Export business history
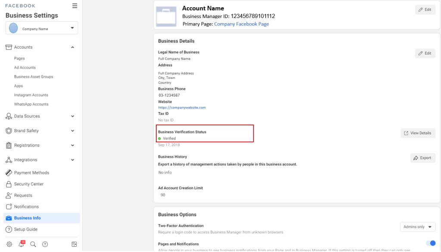Screen dimensions: 441x252 point(423,158)
